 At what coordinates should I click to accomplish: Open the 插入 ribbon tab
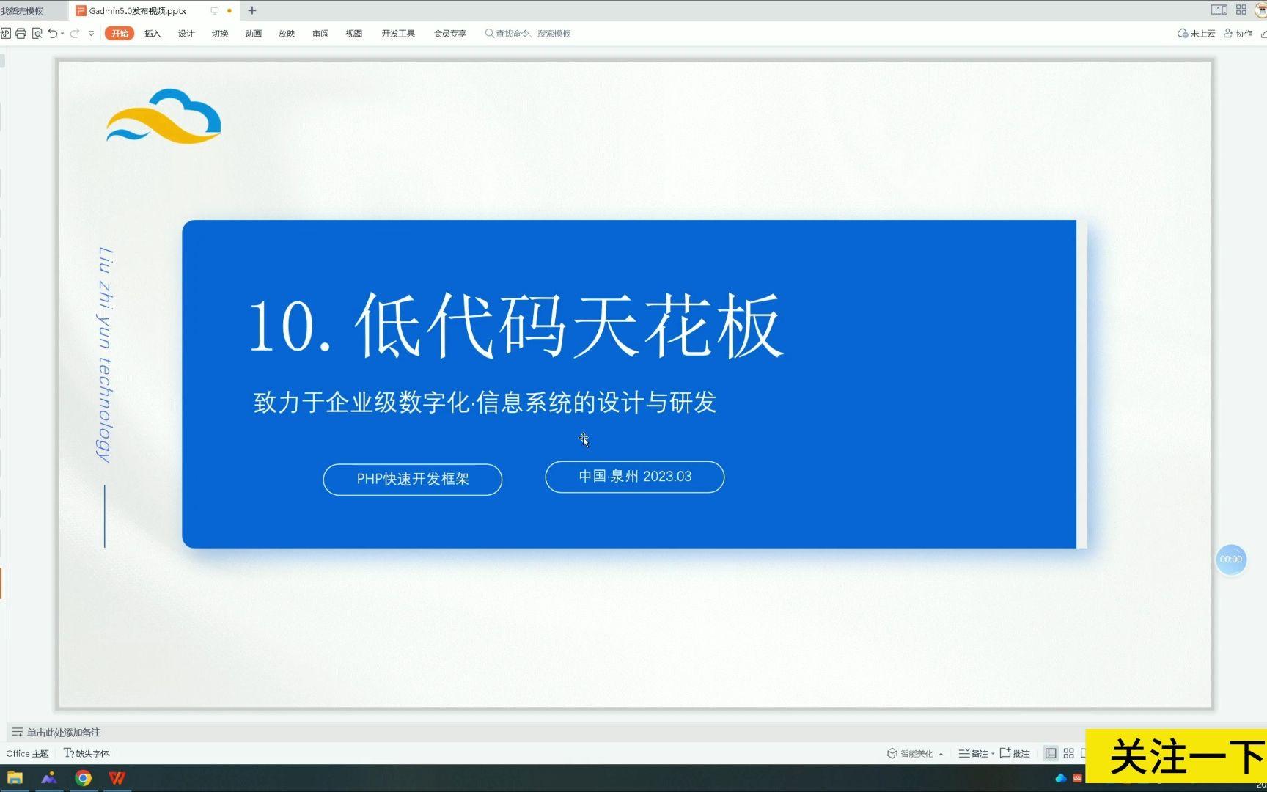click(153, 33)
